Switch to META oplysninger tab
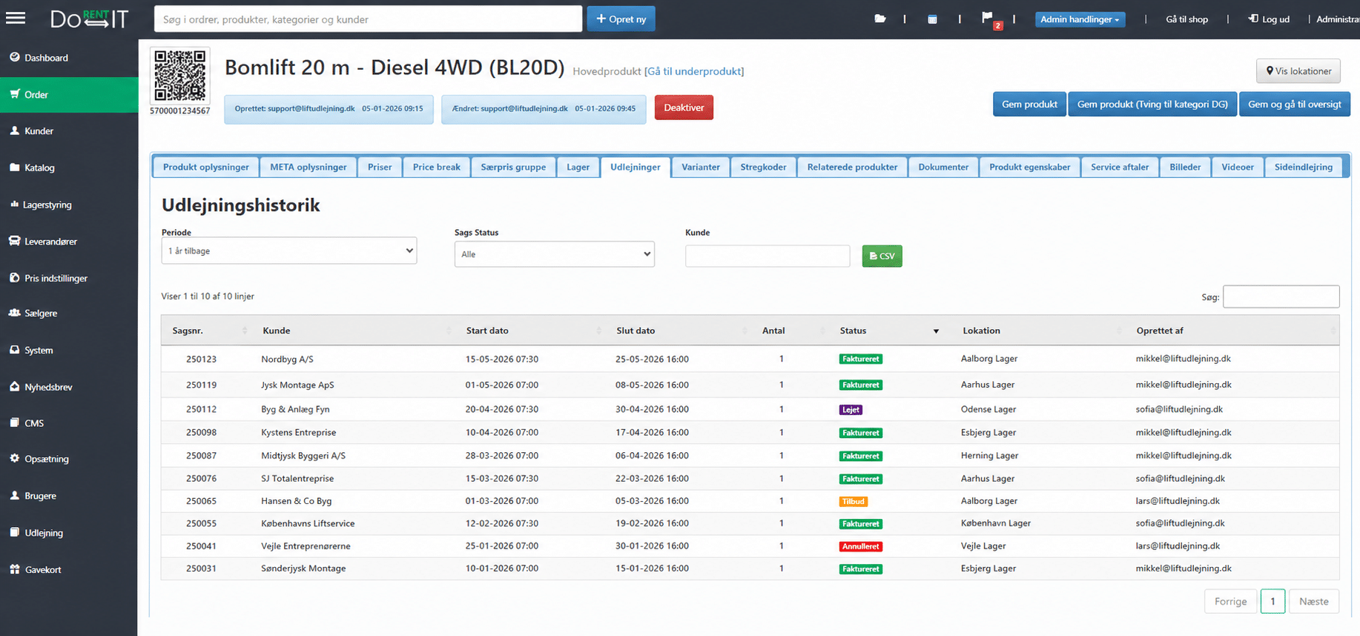 click(x=308, y=168)
